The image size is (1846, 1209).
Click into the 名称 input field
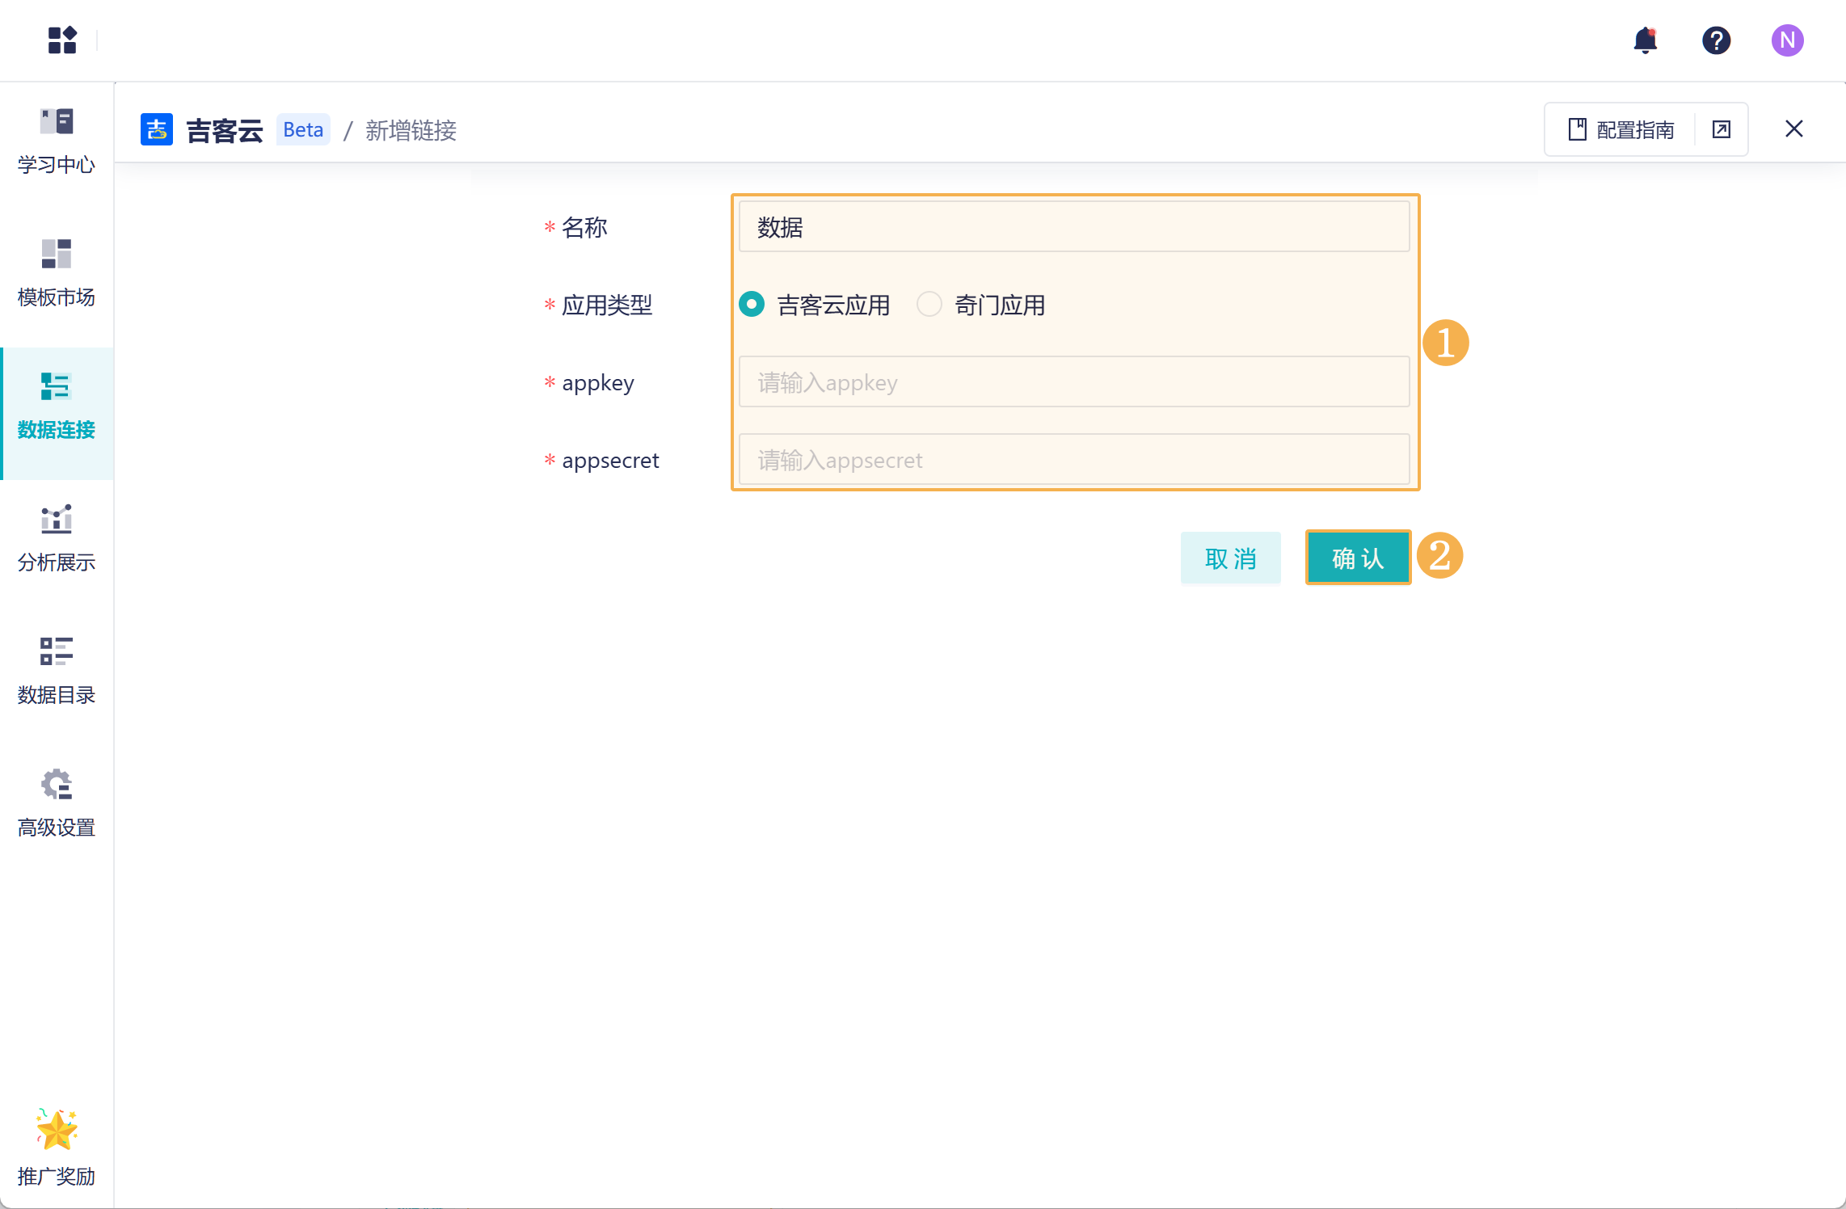click(x=1073, y=227)
